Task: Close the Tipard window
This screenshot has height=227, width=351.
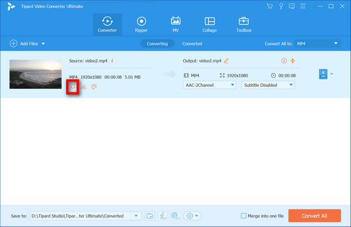Action: coord(342,6)
